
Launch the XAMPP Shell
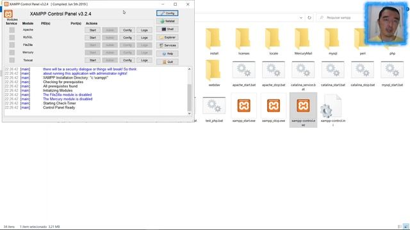pos(167,29)
